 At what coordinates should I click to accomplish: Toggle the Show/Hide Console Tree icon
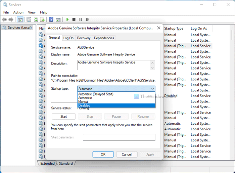coord(20,19)
